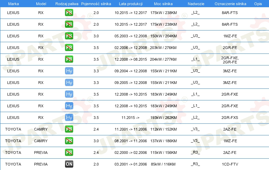
Task: Select the '12.2008 -> 08.2015' production years cell
Action: [131, 59]
